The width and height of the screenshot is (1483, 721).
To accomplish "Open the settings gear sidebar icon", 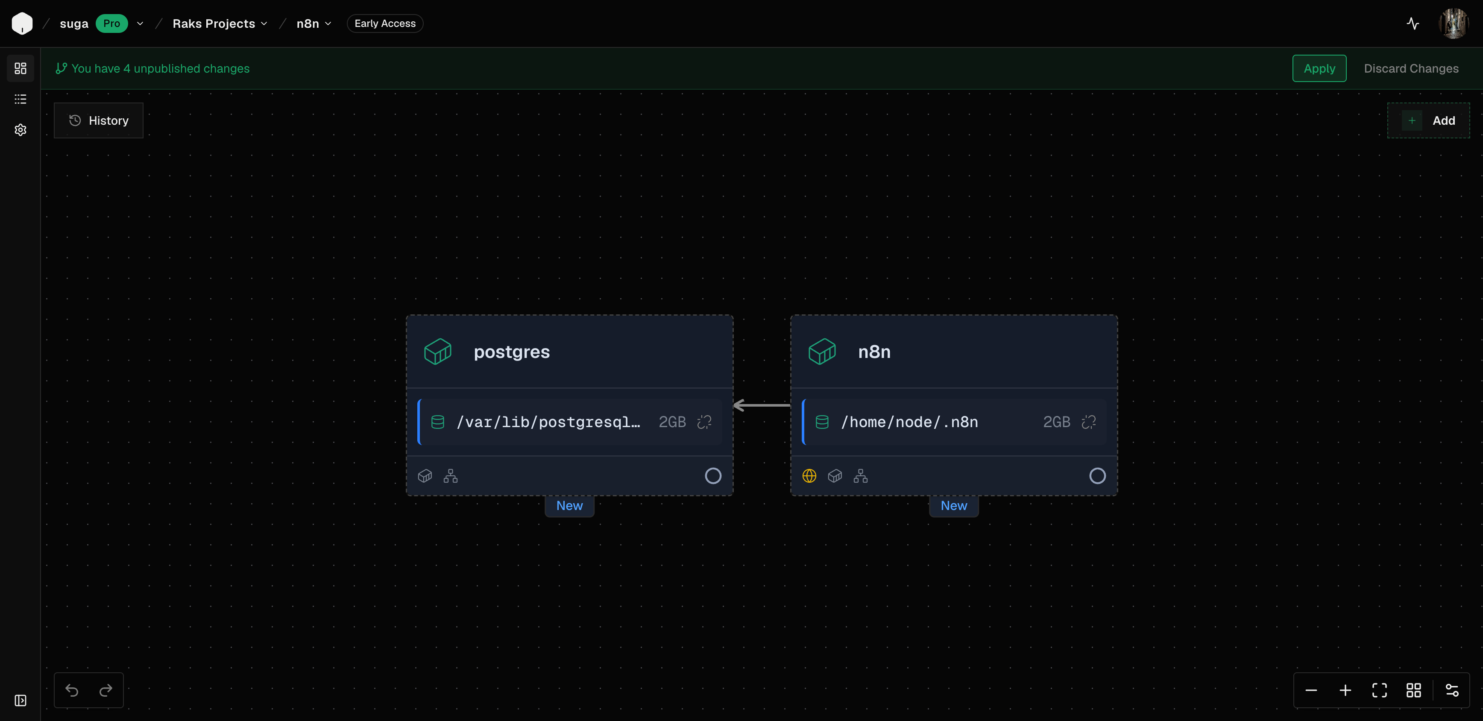I will (x=20, y=129).
